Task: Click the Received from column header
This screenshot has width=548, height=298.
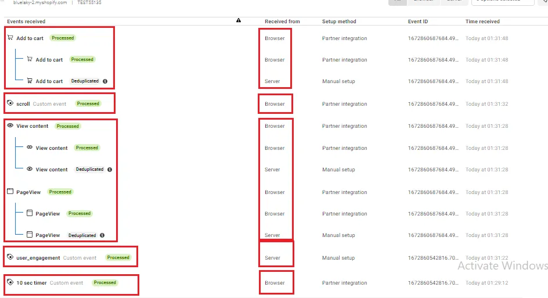Action: tap(282, 21)
